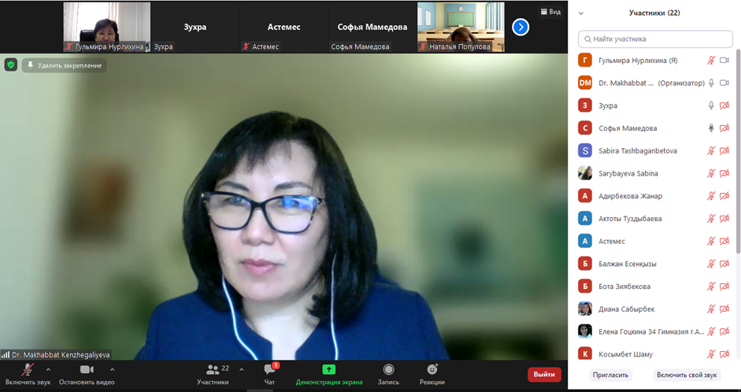Click Включить свой звук button
The height and width of the screenshot is (392, 741).
687,375
